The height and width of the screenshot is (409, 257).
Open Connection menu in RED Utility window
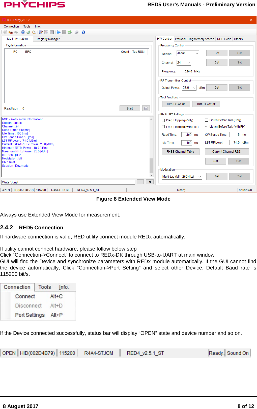pyautogui.click(x=11, y=26)
